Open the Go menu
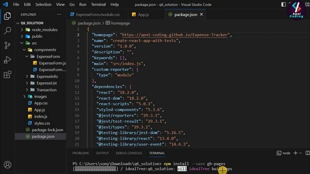The width and height of the screenshot is (310, 174). point(72,4)
